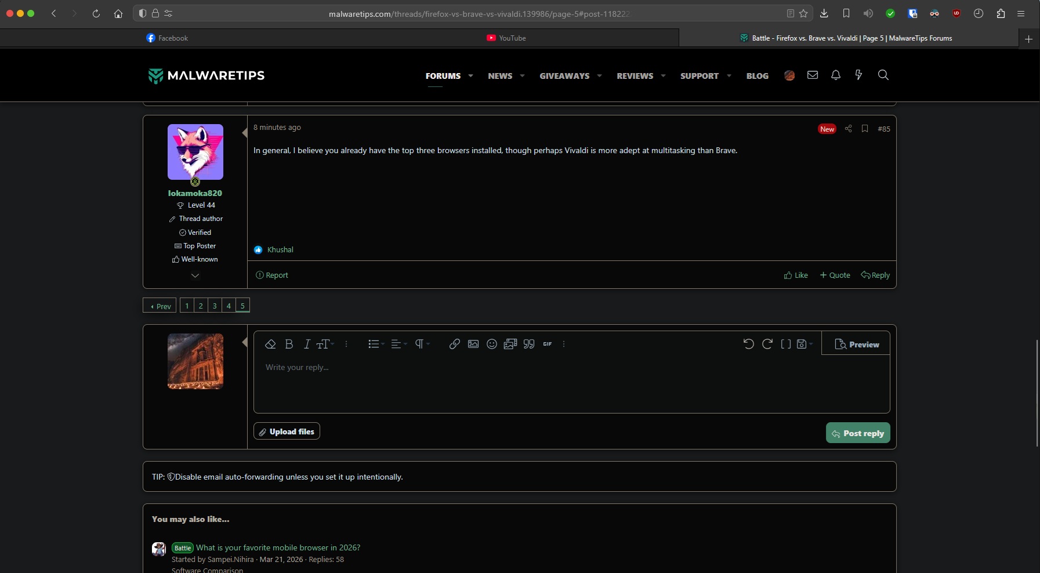This screenshot has height=573, width=1040.
Task: Click the uBlock Origin extension icon
Action: pyautogui.click(x=956, y=13)
